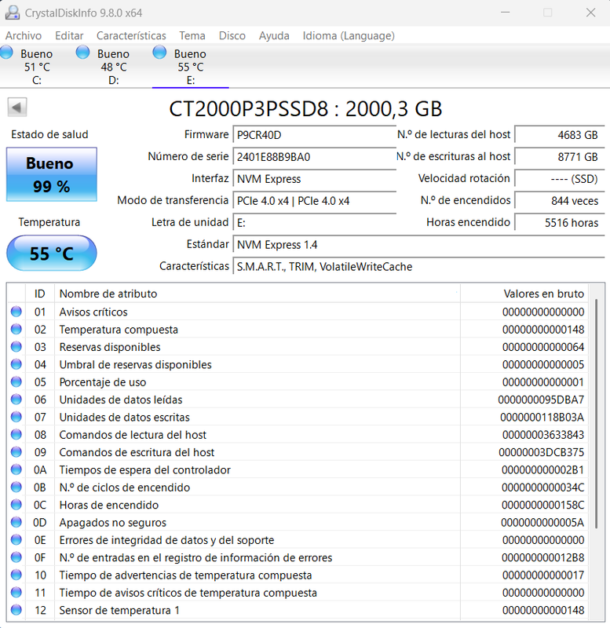Click status icon for Sensor de temperatura 1
The height and width of the screenshot is (628, 610).
click(16, 610)
